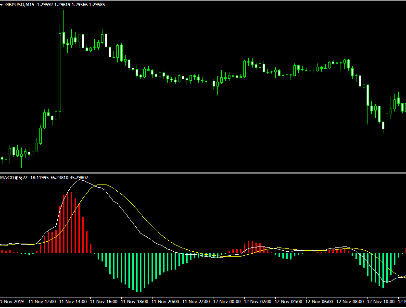
Task: Click the 11 Nov 18:00 time label
Action: 135,302
